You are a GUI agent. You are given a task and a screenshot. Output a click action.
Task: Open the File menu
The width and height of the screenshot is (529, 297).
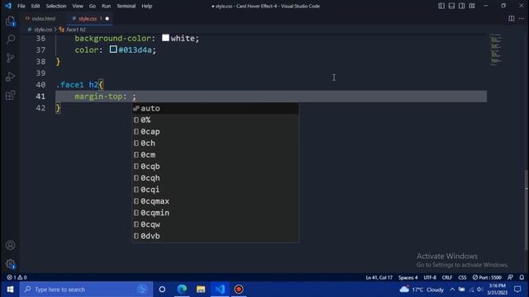tap(21, 6)
